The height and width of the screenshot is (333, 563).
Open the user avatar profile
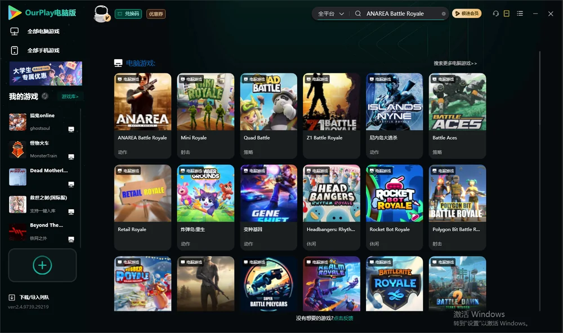click(101, 14)
